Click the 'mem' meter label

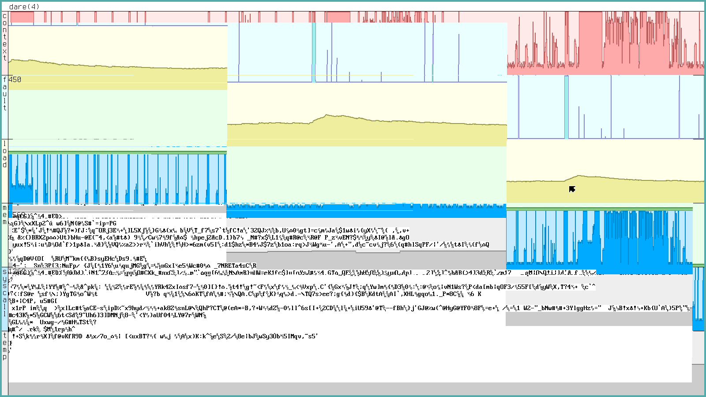coord(4,214)
